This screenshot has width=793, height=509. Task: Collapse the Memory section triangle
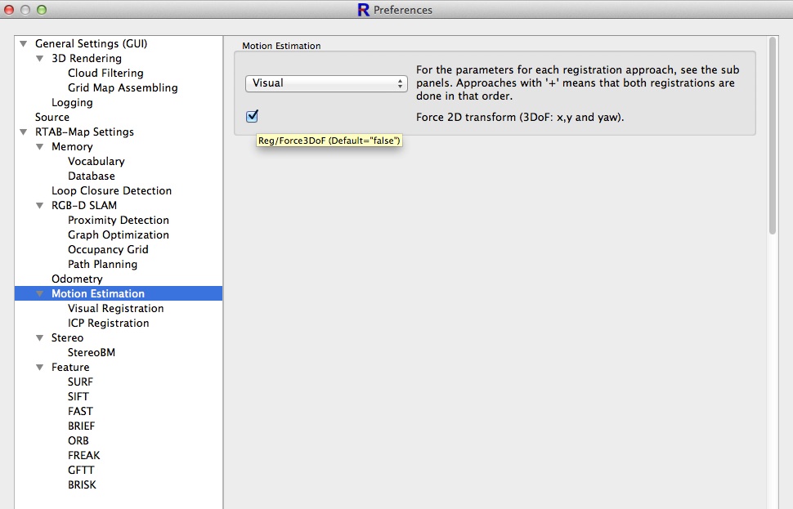[x=40, y=147]
